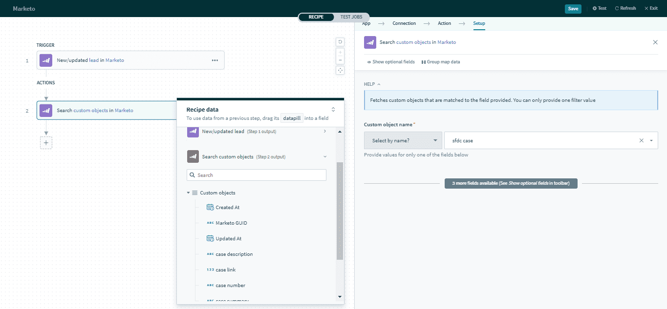Click the Marketo icon beside Search custom objects header

pos(370,42)
